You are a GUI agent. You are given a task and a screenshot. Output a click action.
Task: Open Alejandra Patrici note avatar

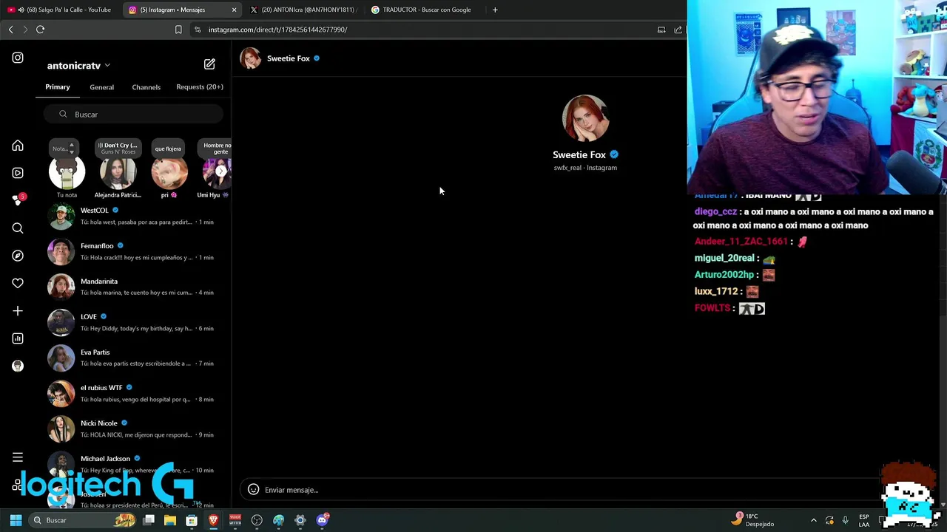point(118,172)
